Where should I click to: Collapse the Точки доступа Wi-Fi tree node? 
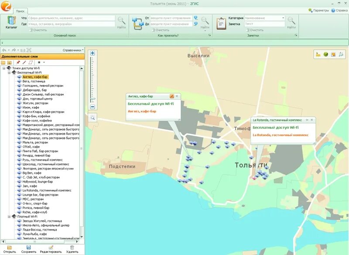click(x=4, y=68)
